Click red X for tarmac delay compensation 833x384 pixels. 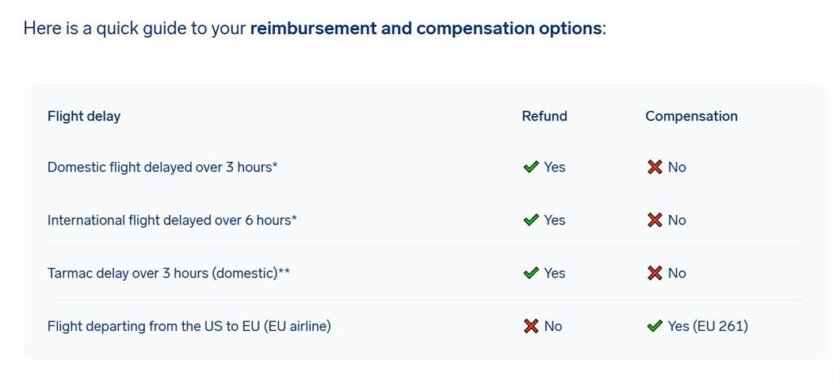tap(655, 273)
